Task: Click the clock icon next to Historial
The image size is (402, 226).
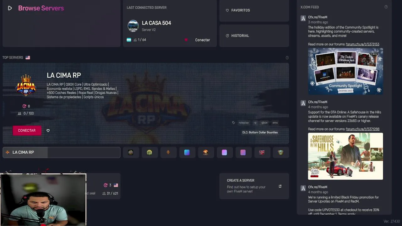Action: [x=227, y=36]
